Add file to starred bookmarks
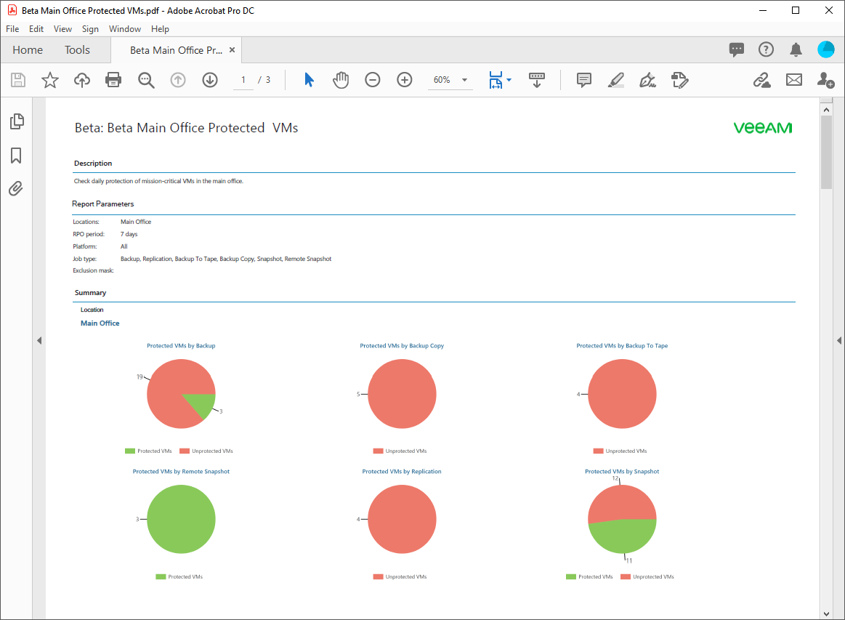 tap(50, 81)
